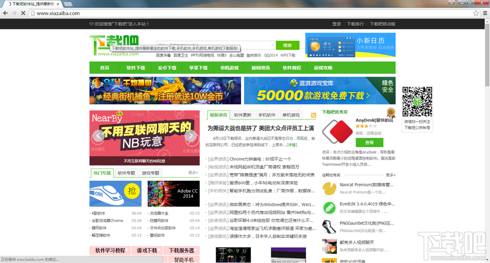
Task: Switch to the 最新资讯 tab
Action: 219,115
